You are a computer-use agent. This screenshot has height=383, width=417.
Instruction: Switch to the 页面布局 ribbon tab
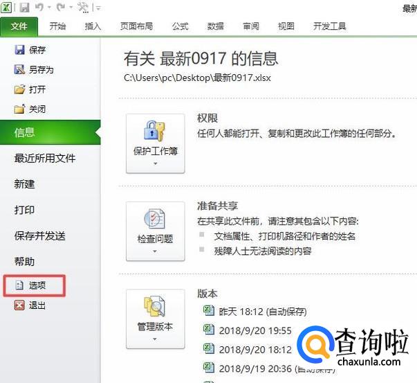pos(136,26)
